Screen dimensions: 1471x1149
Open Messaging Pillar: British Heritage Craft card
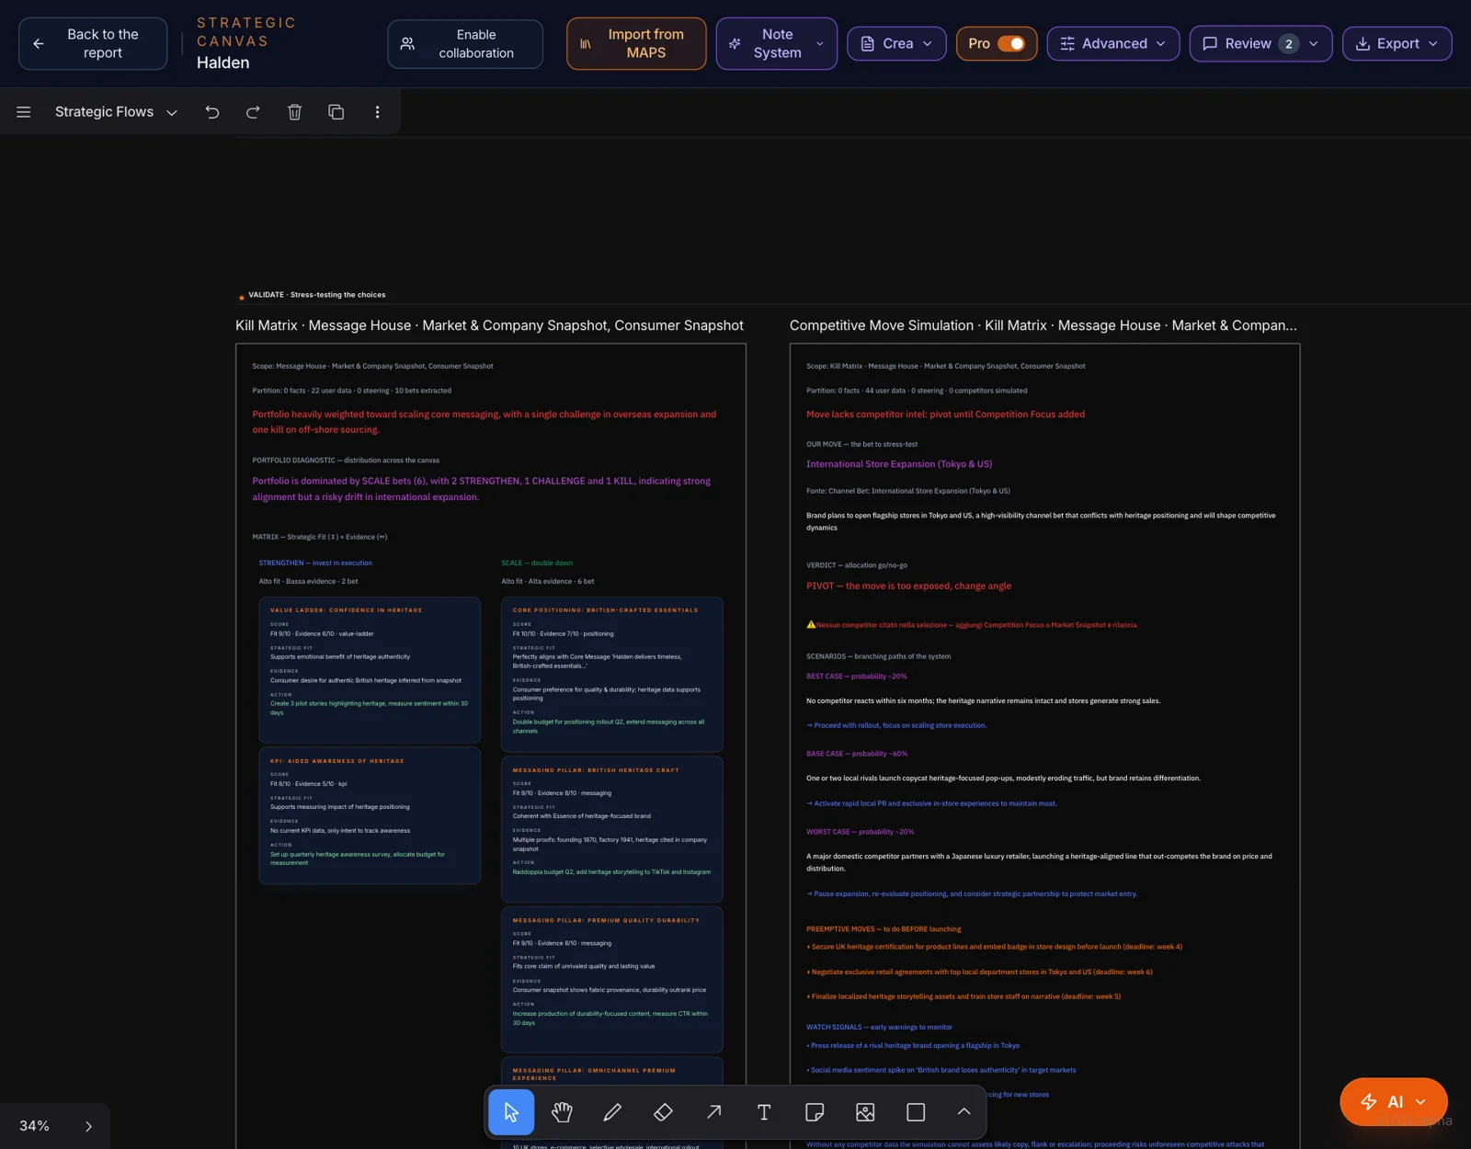(612, 829)
